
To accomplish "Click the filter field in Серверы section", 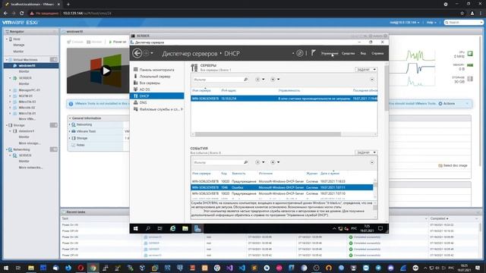I will click(218, 80).
